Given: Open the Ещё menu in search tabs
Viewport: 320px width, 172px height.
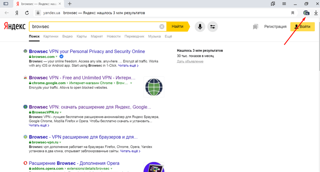Looking at the screenshot, I should [168, 36].
